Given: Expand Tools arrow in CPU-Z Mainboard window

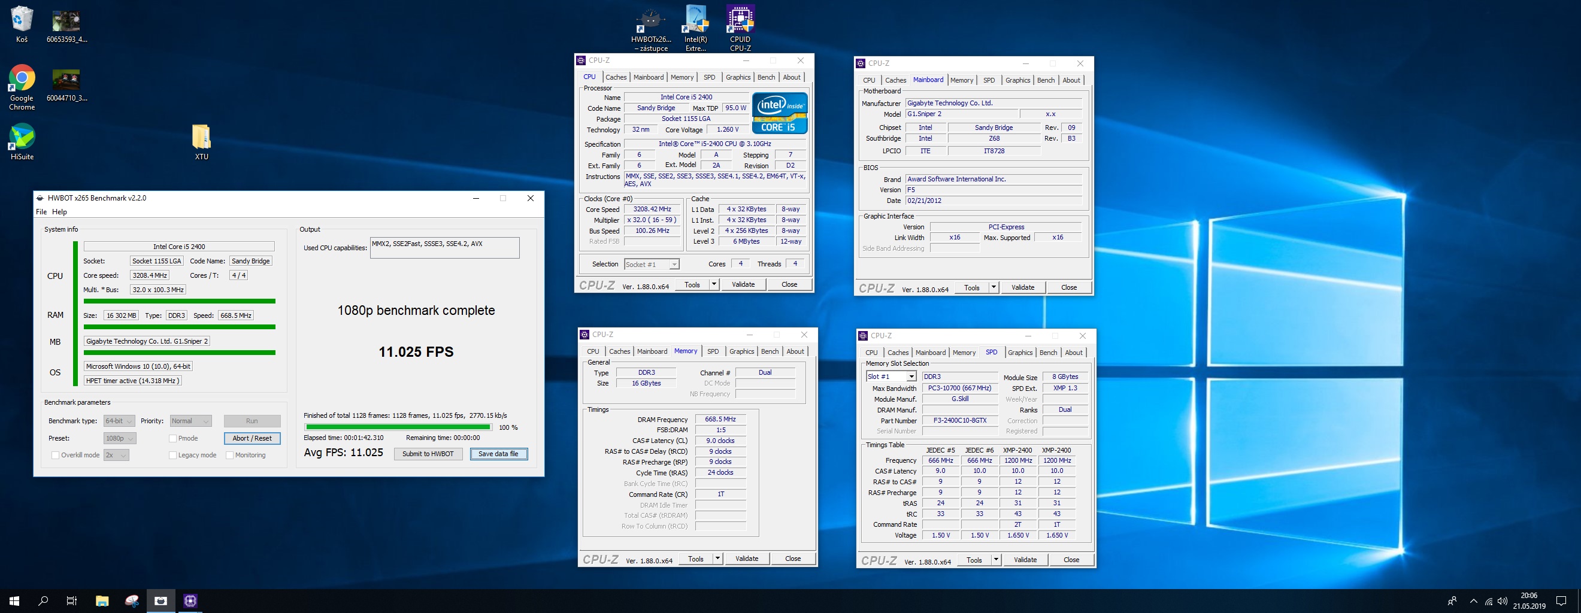Looking at the screenshot, I should [994, 287].
